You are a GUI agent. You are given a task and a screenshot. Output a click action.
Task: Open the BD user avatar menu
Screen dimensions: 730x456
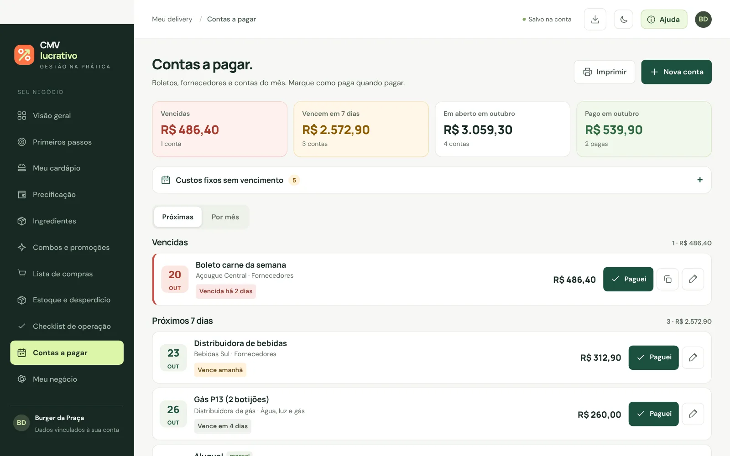pos(703,19)
